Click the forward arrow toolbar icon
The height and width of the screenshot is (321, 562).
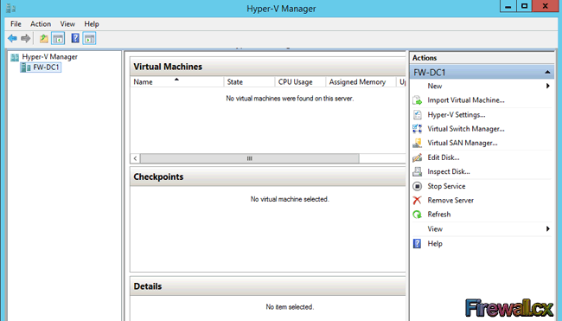click(25, 38)
